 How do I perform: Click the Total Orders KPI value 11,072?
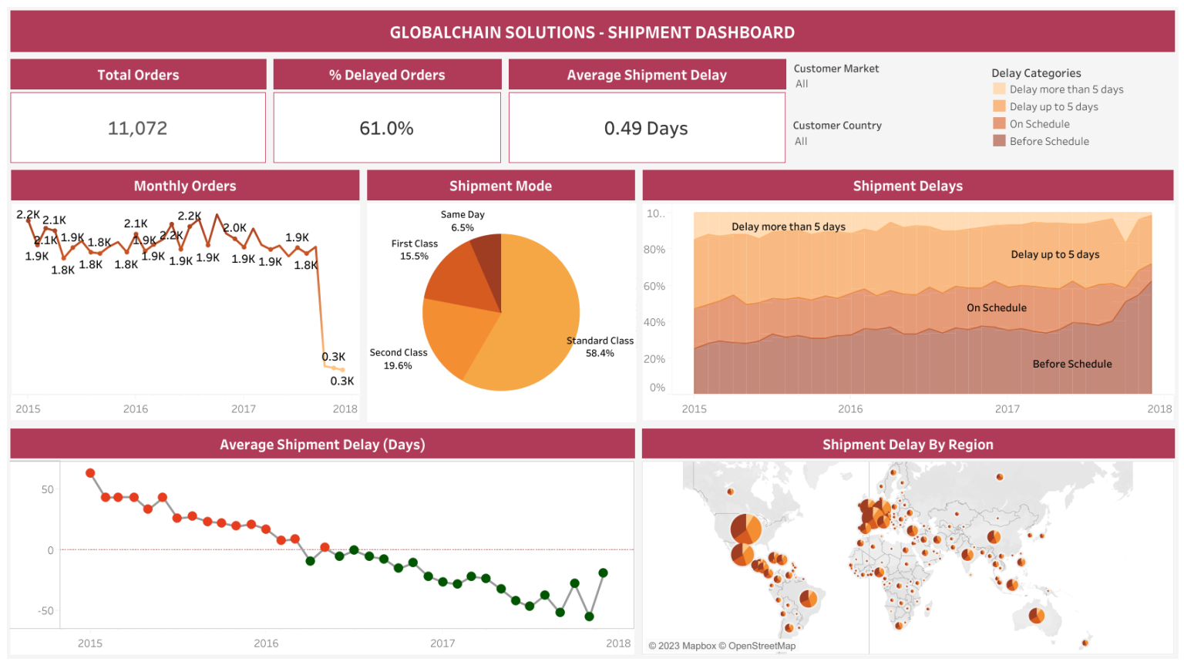137,128
